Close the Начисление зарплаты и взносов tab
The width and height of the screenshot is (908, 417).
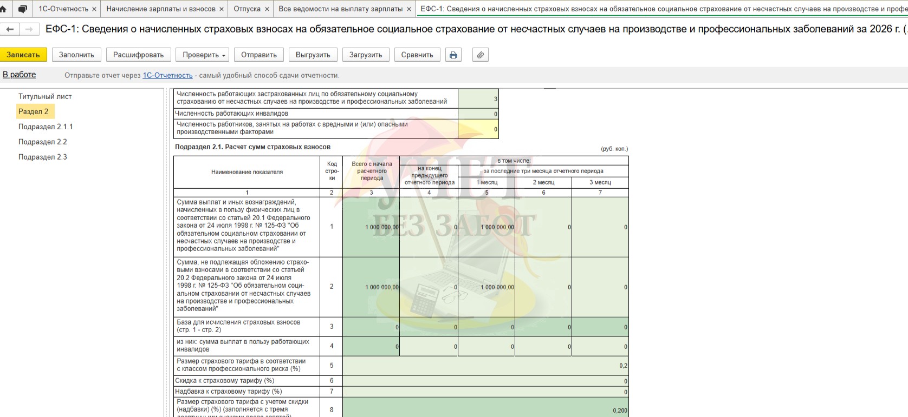[222, 9]
